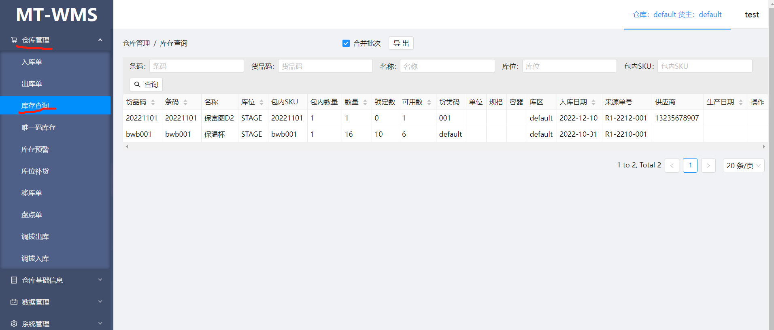The width and height of the screenshot is (774, 330).
Task: Click the 查询 search button
Action: pyautogui.click(x=146, y=85)
